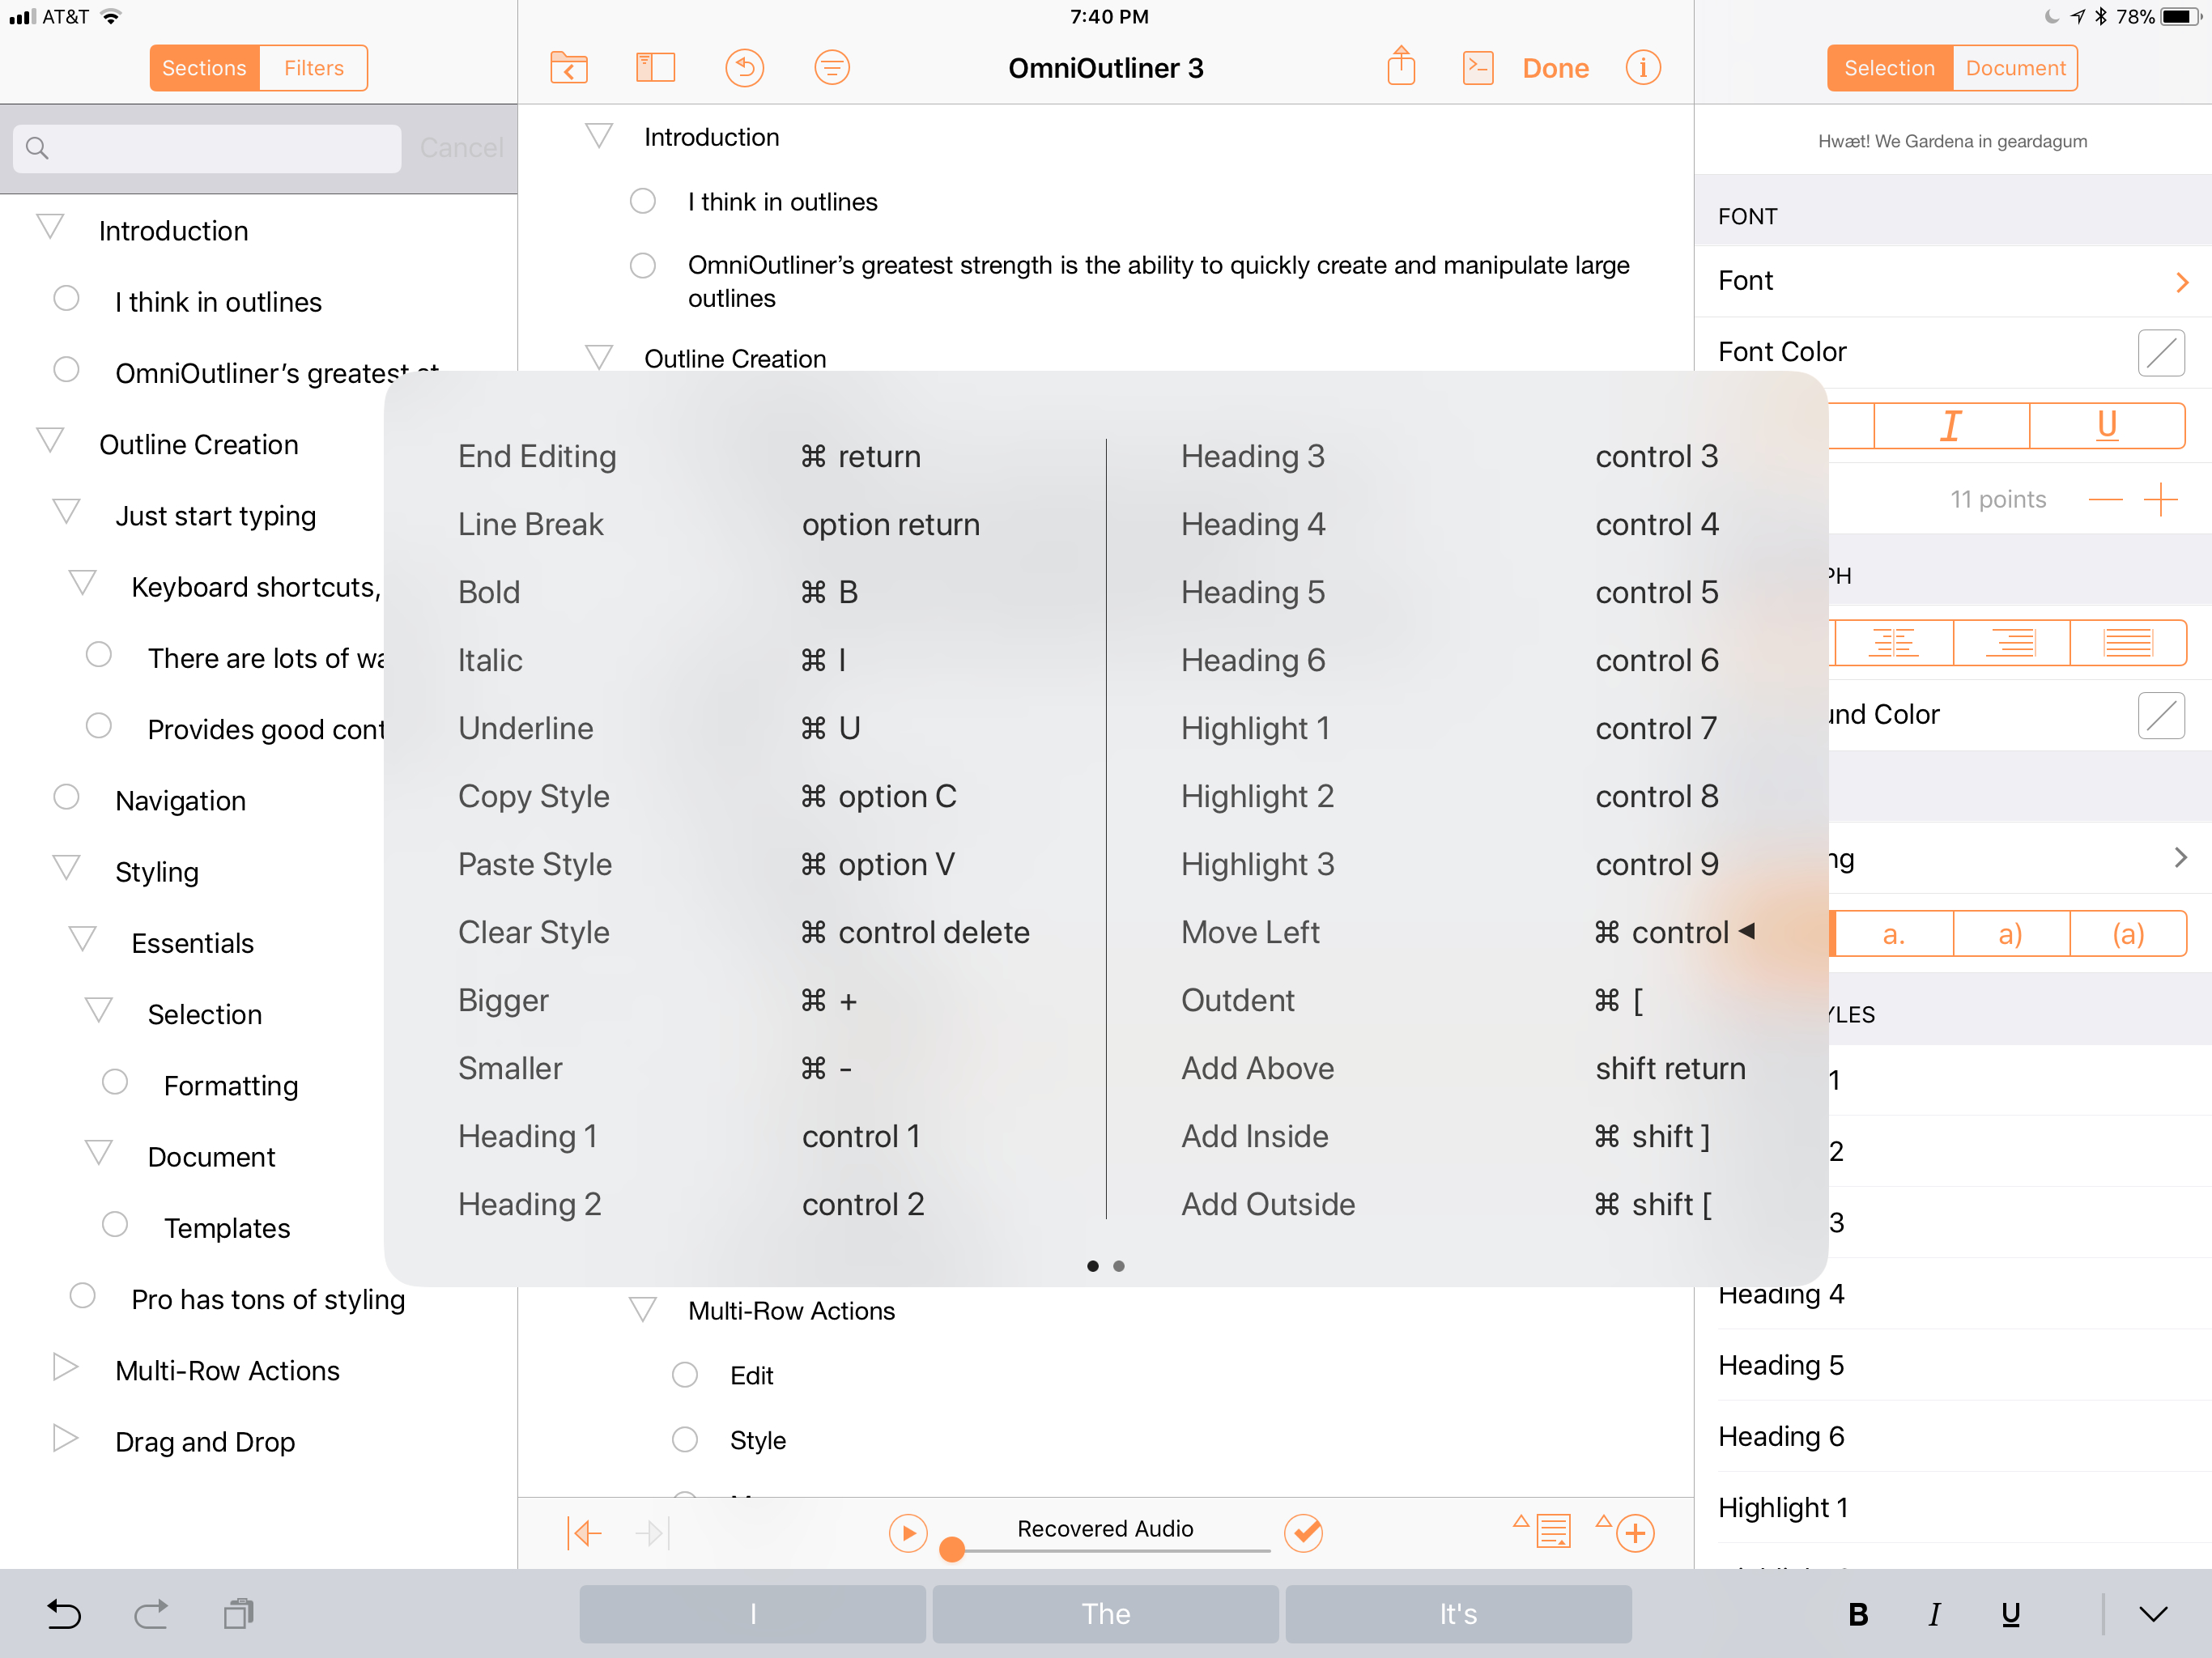Collapse Introduction in sidebar
Screen dimensions: 2212x1658
[x=50, y=226]
